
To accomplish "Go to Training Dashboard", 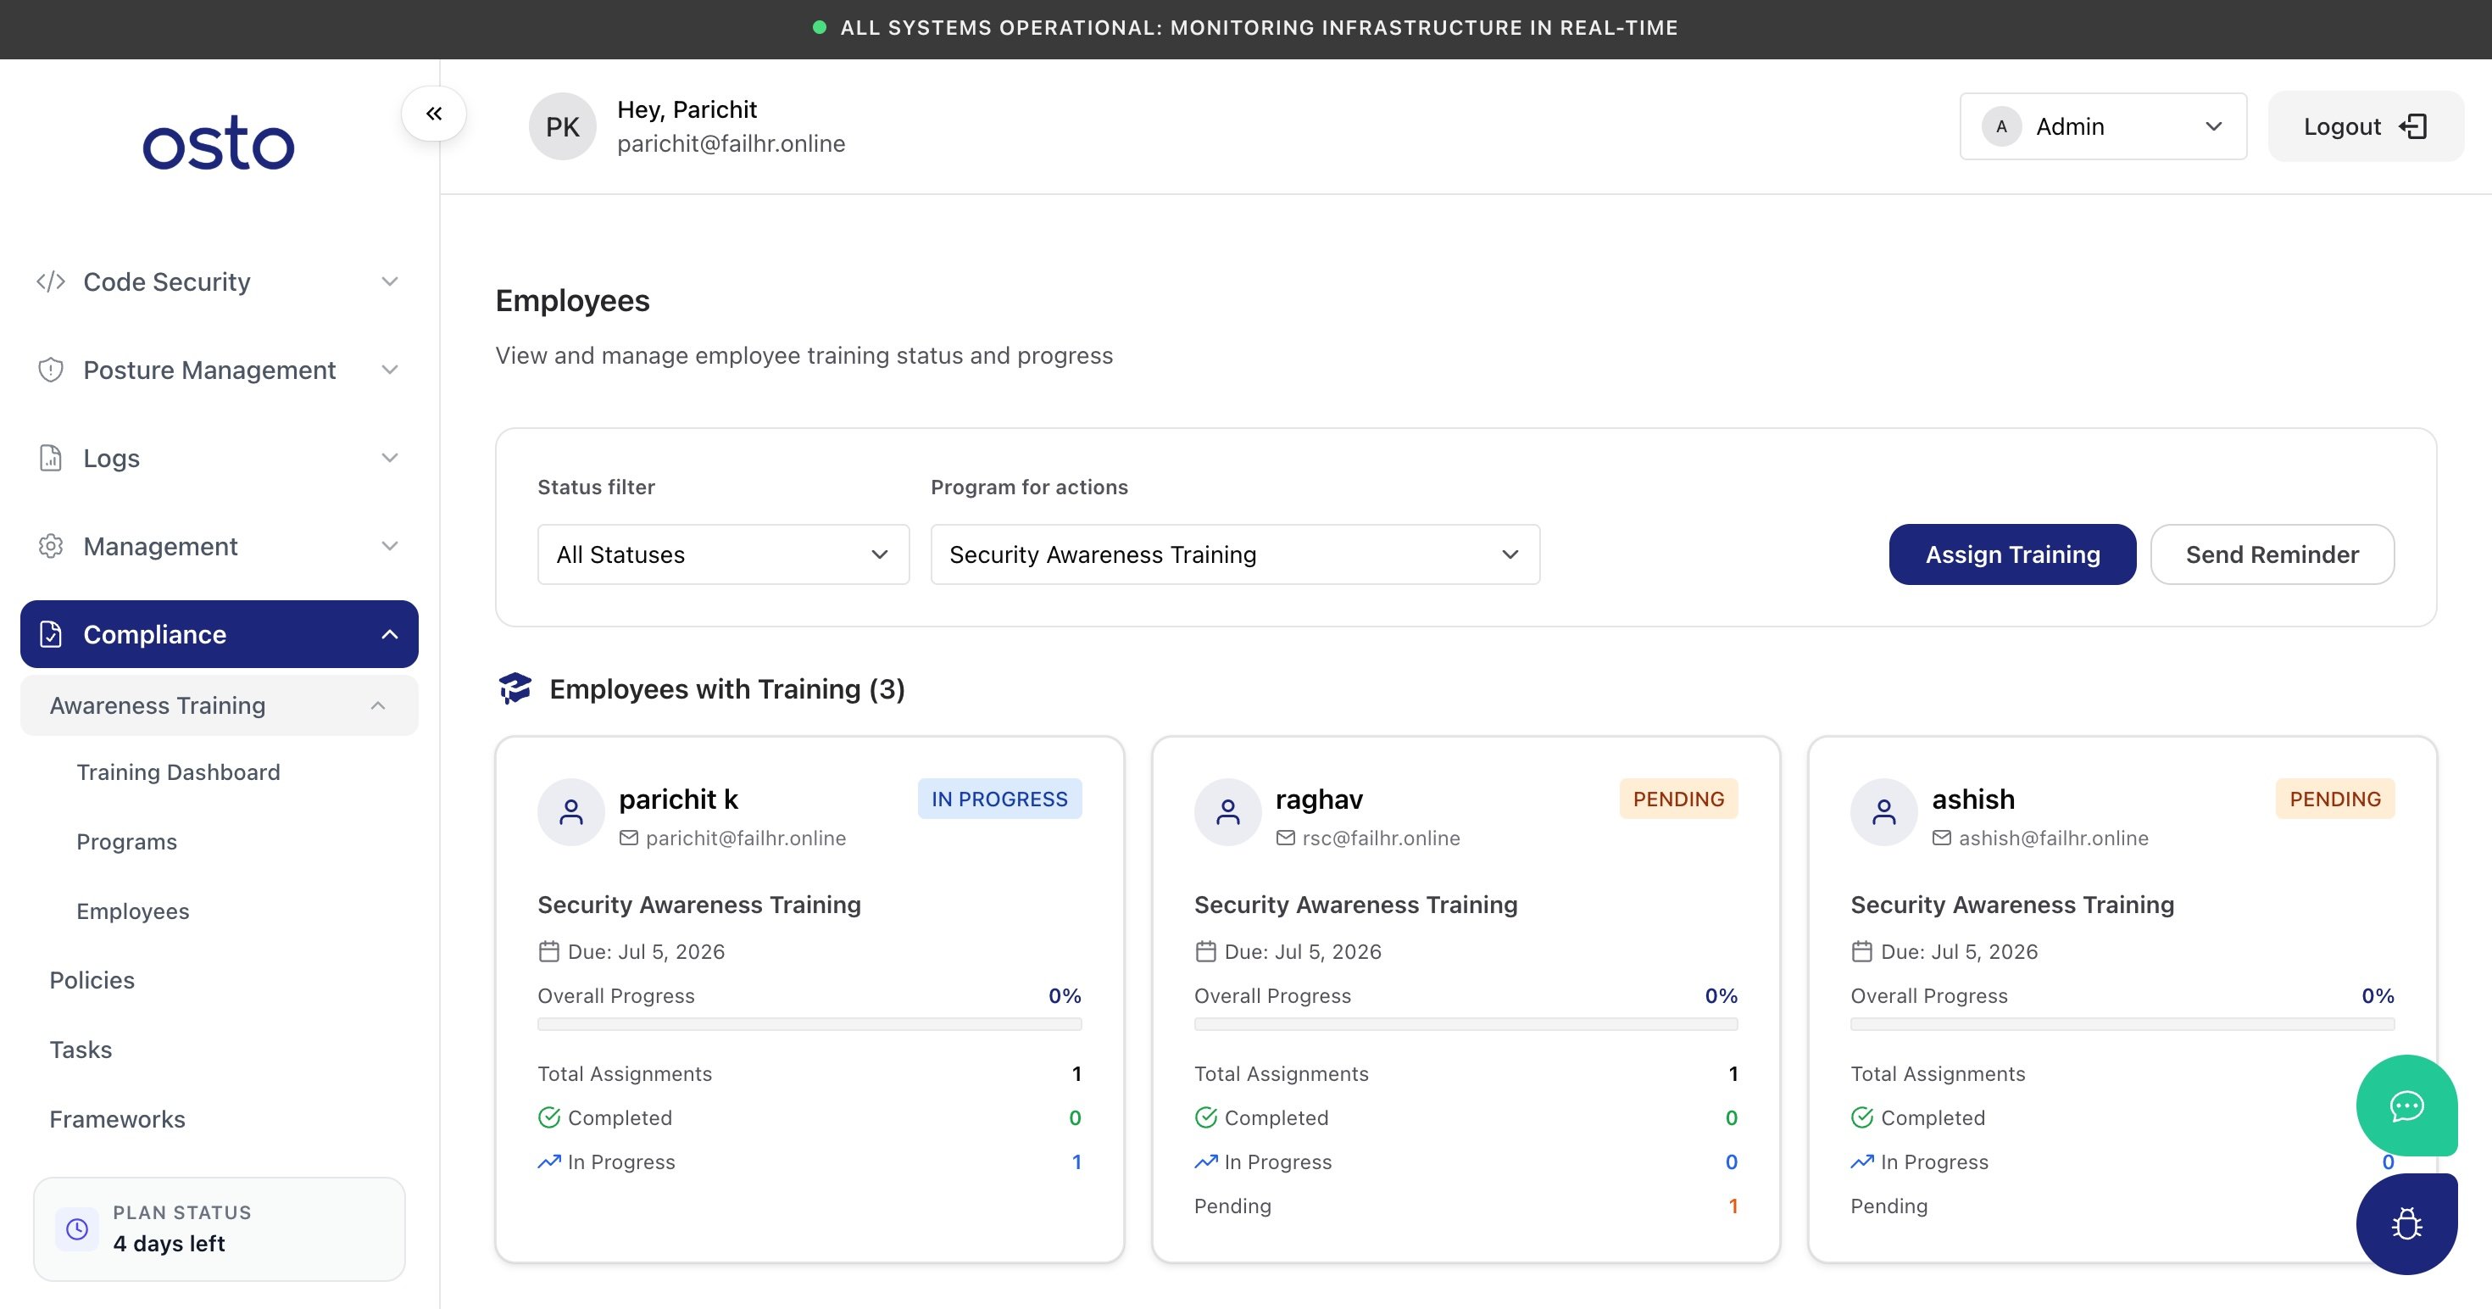I will 178,772.
